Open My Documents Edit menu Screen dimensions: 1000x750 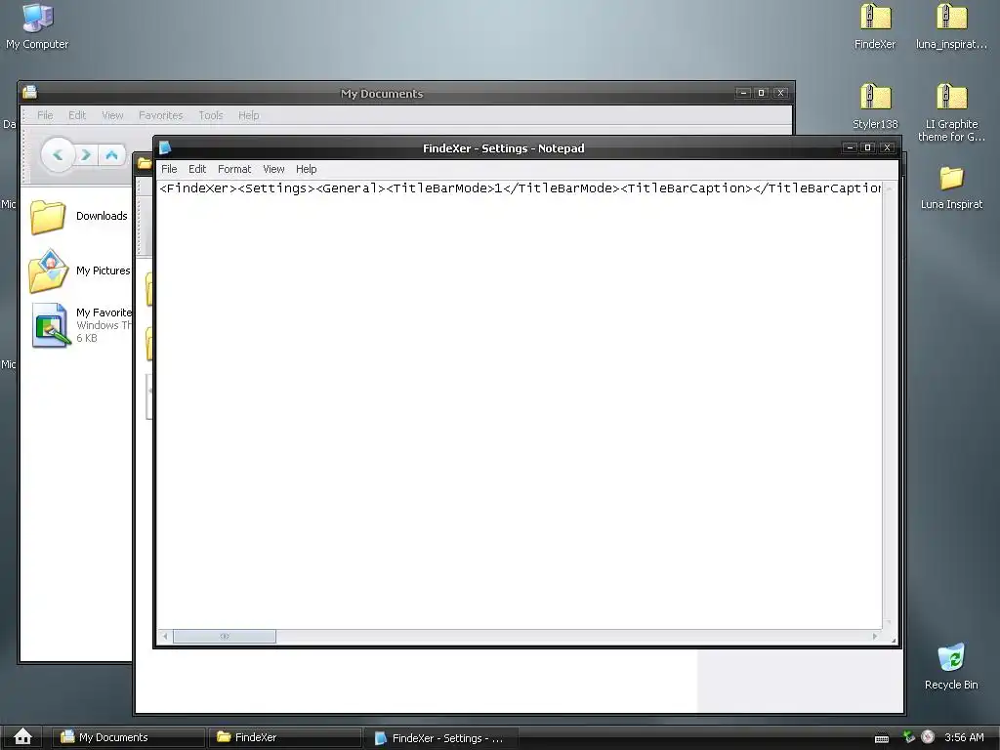click(x=77, y=115)
